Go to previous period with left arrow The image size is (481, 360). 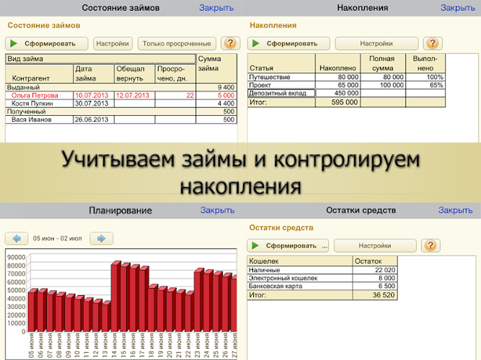(16, 238)
